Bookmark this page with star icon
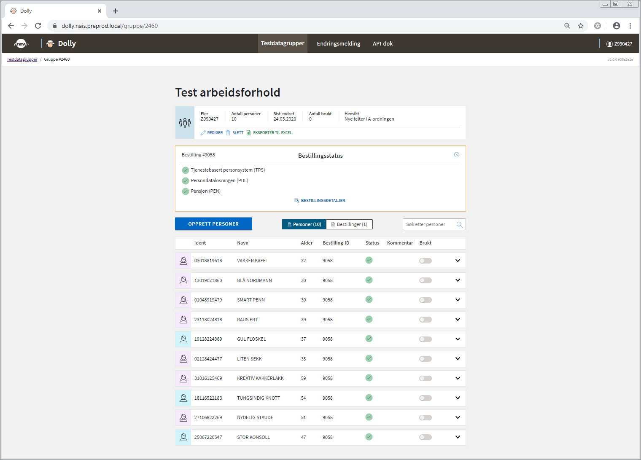Screen dimensions: 641x460 tap(581, 26)
